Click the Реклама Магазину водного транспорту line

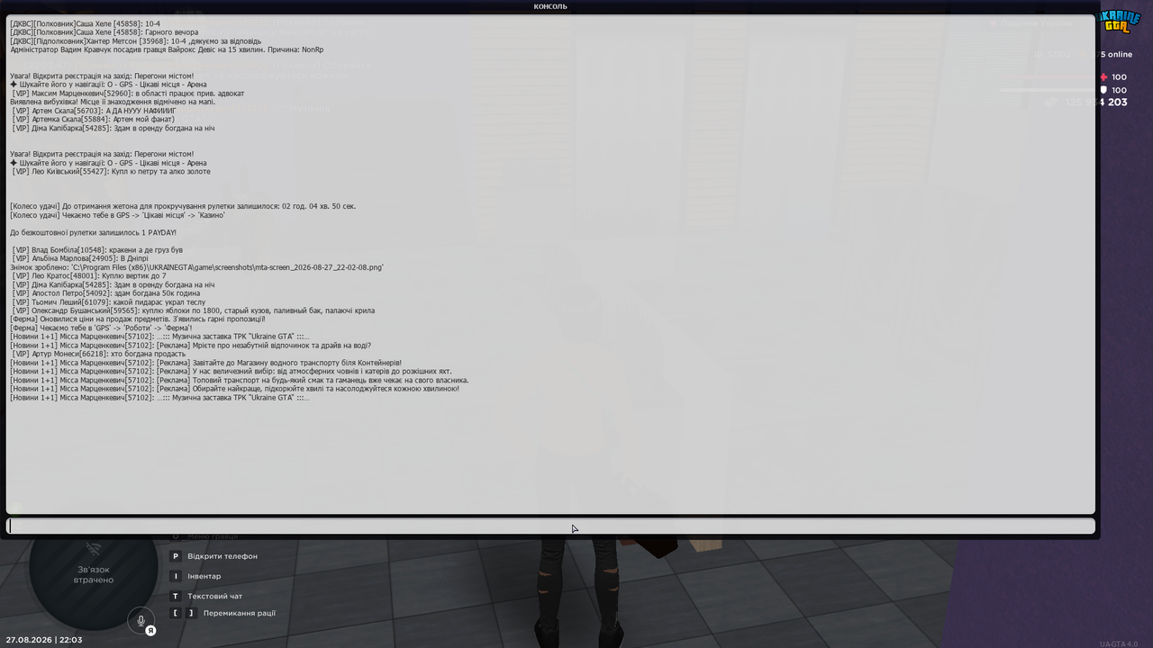pos(205,363)
